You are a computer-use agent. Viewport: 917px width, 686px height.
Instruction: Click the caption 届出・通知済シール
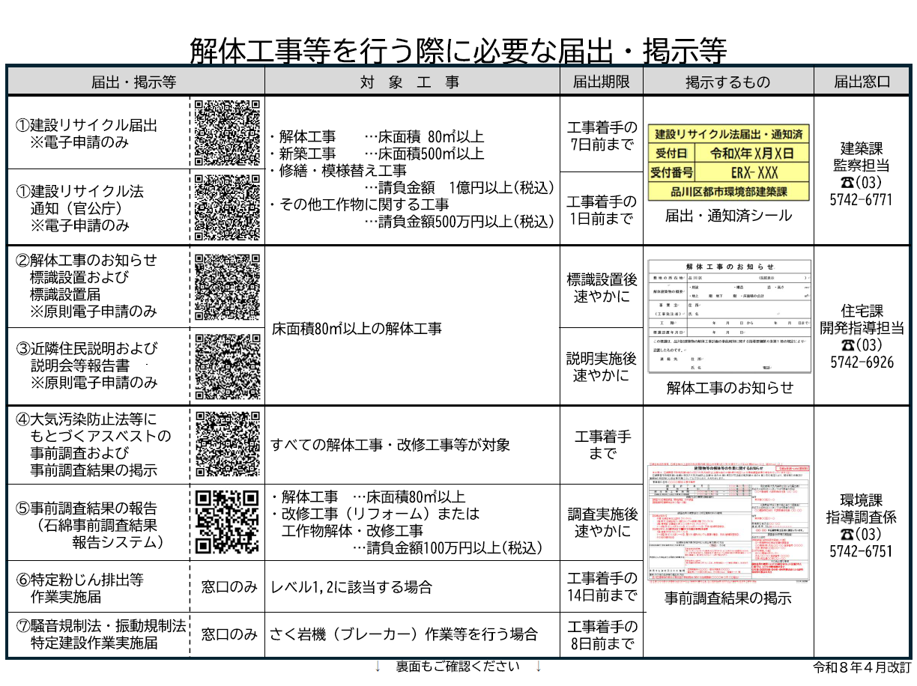(728, 216)
